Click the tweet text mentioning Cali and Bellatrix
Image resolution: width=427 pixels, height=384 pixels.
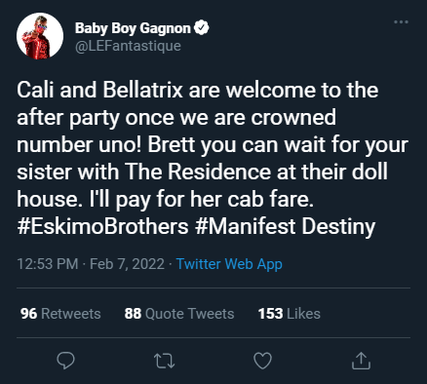pyautogui.click(x=198, y=90)
